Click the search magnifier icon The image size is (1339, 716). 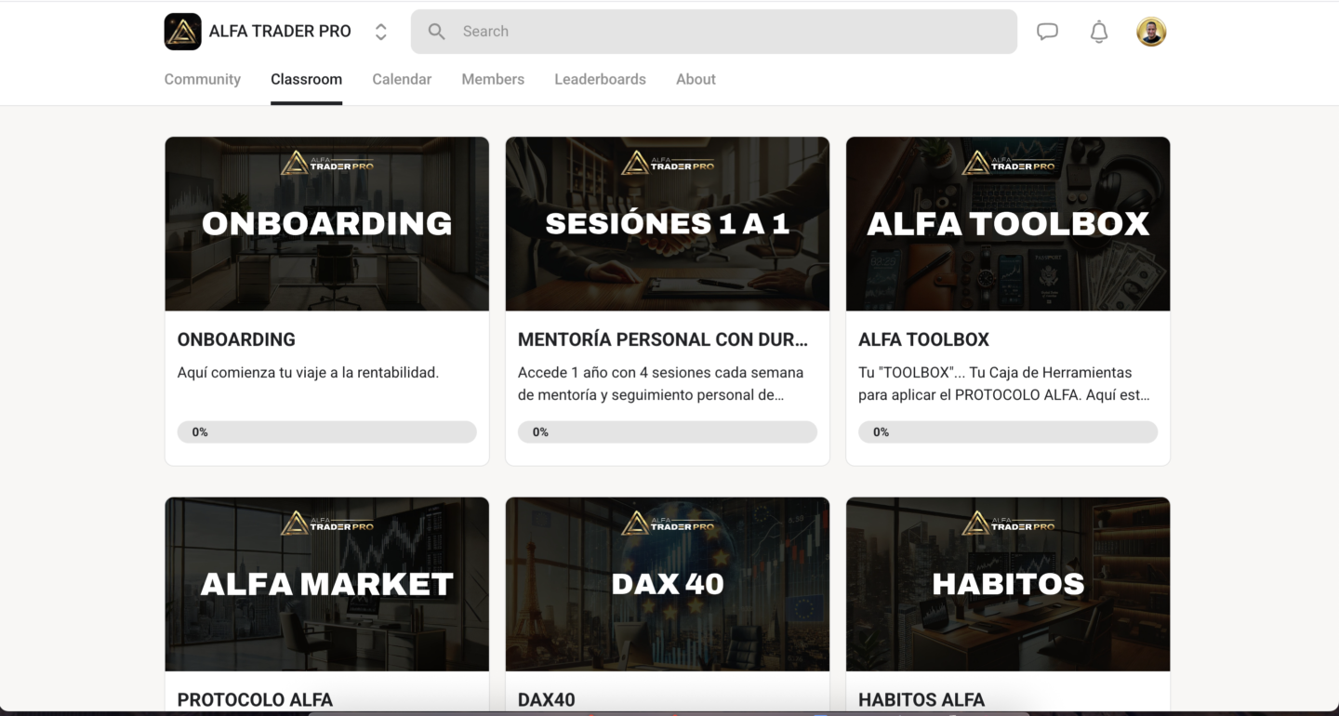[x=437, y=32]
